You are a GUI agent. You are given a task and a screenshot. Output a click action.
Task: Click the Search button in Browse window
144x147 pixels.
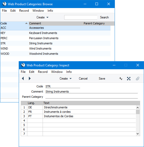click(x=104, y=17)
